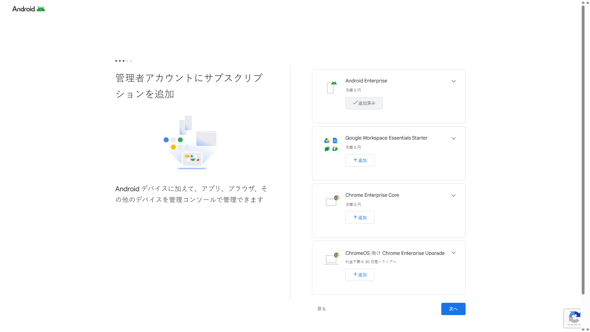The width and height of the screenshot is (590, 332).
Task: Add Google Workspace Essentials Starter subscription
Action: click(360, 160)
